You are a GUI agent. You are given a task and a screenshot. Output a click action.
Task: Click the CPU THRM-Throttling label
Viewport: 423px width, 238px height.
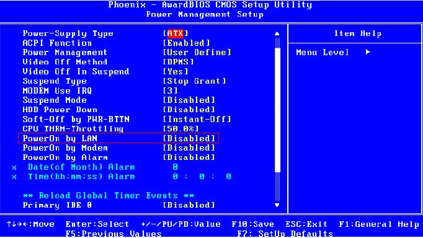tap(73, 129)
